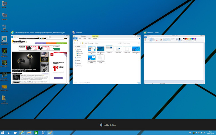Open the This PC desktop icon
Screen dimensions: 216x135
tap(4, 5)
